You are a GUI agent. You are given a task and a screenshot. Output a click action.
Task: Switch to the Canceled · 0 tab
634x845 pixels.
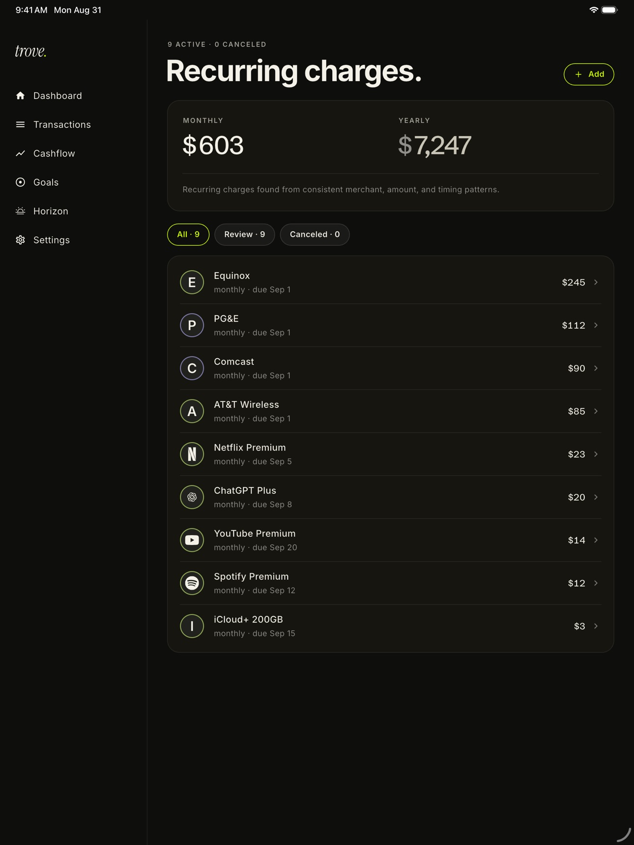click(x=315, y=234)
